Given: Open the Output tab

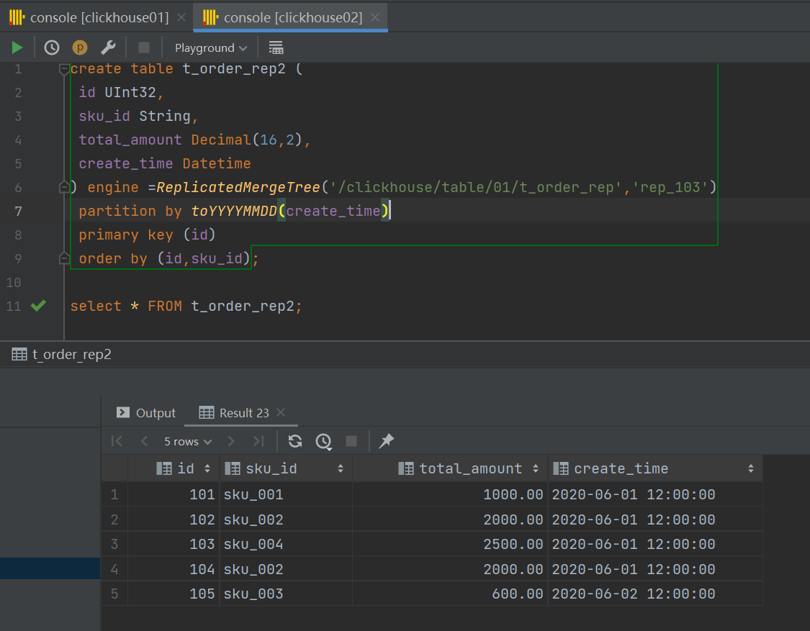Looking at the screenshot, I should (147, 413).
